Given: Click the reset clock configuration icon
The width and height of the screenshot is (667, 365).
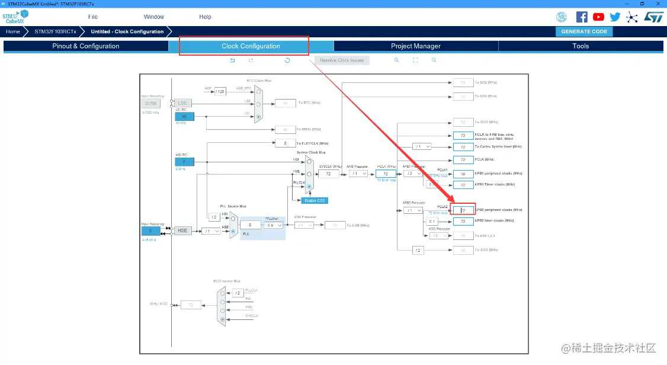Looking at the screenshot, I should pyautogui.click(x=287, y=60).
